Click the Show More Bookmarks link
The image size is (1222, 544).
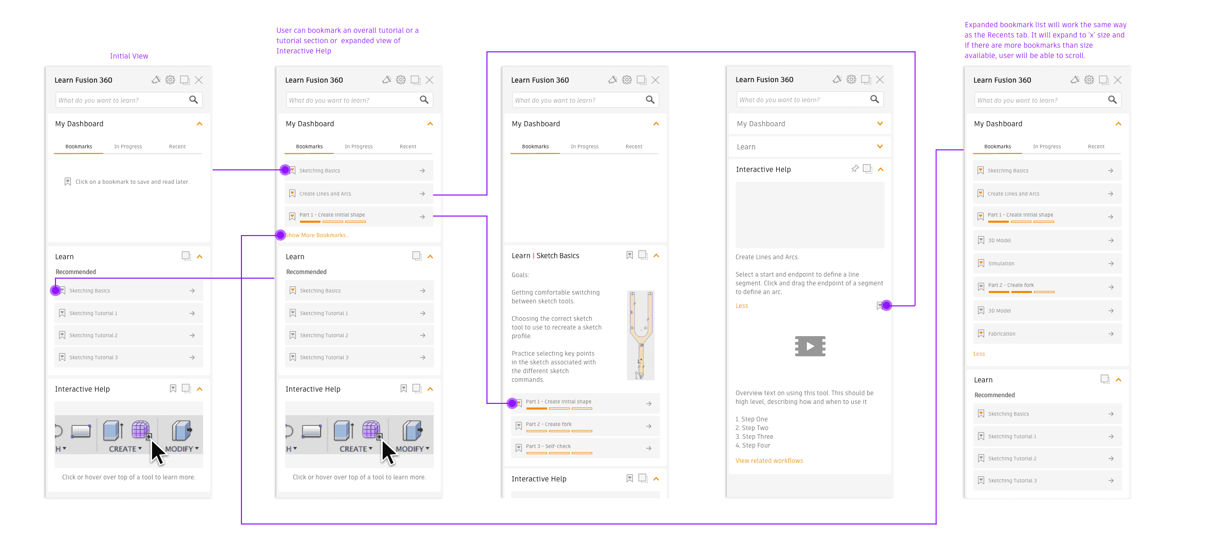pyautogui.click(x=317, y=235)
